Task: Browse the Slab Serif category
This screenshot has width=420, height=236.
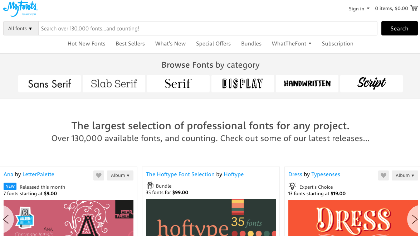Action: [x=114, y=84]
